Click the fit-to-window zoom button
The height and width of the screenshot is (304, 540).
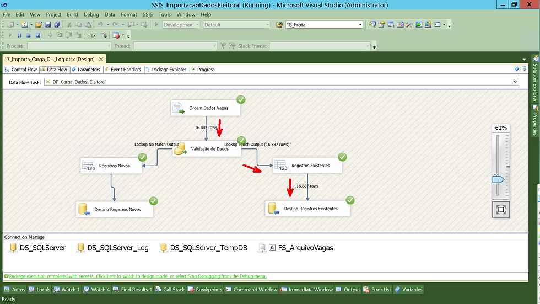pyautogui.click(x=501, y=210)
